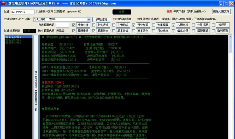Enable the 财务透视 checkbox
This screenshot has height=139, width=235.
(x=94, y=25)
